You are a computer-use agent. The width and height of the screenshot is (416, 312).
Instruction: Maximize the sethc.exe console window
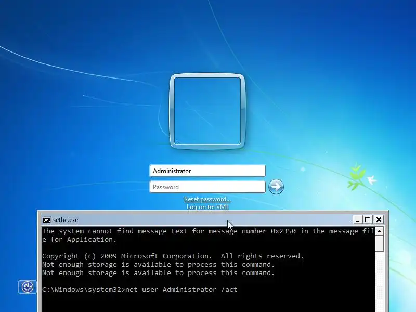tap(368, 219)
